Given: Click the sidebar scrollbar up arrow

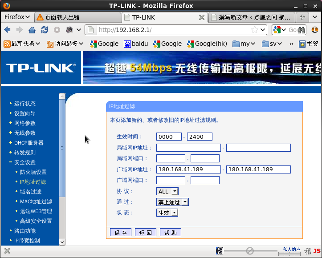Looking at the screenshot, I should [x=62, y=96].
